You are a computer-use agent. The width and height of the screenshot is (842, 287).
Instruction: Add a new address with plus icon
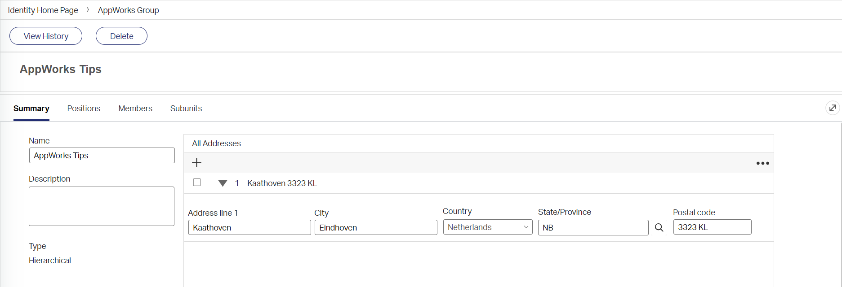tap(196, 163)
